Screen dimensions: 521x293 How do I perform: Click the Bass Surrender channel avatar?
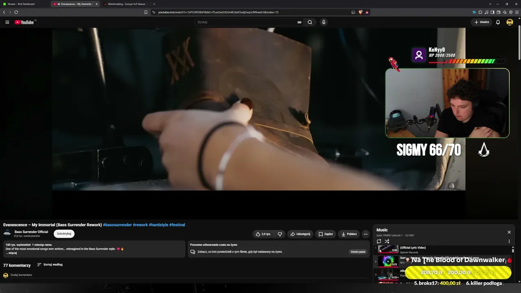[7, 234]
